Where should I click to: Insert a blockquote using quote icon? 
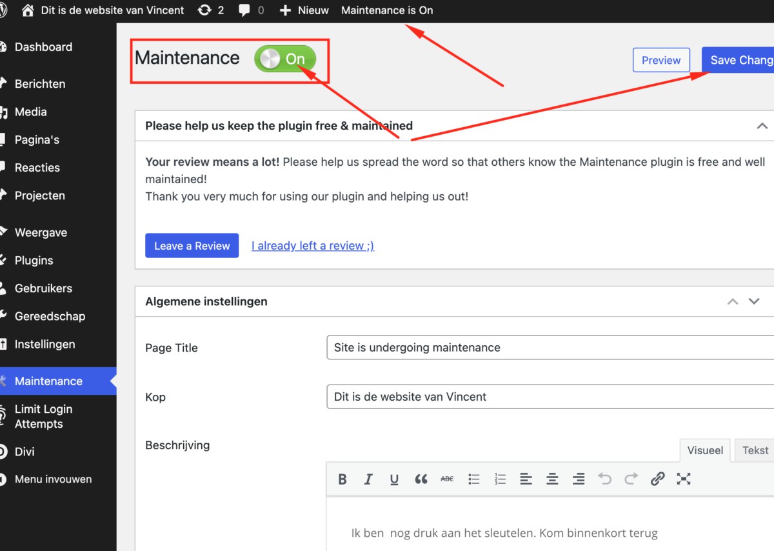coord(421,479)
